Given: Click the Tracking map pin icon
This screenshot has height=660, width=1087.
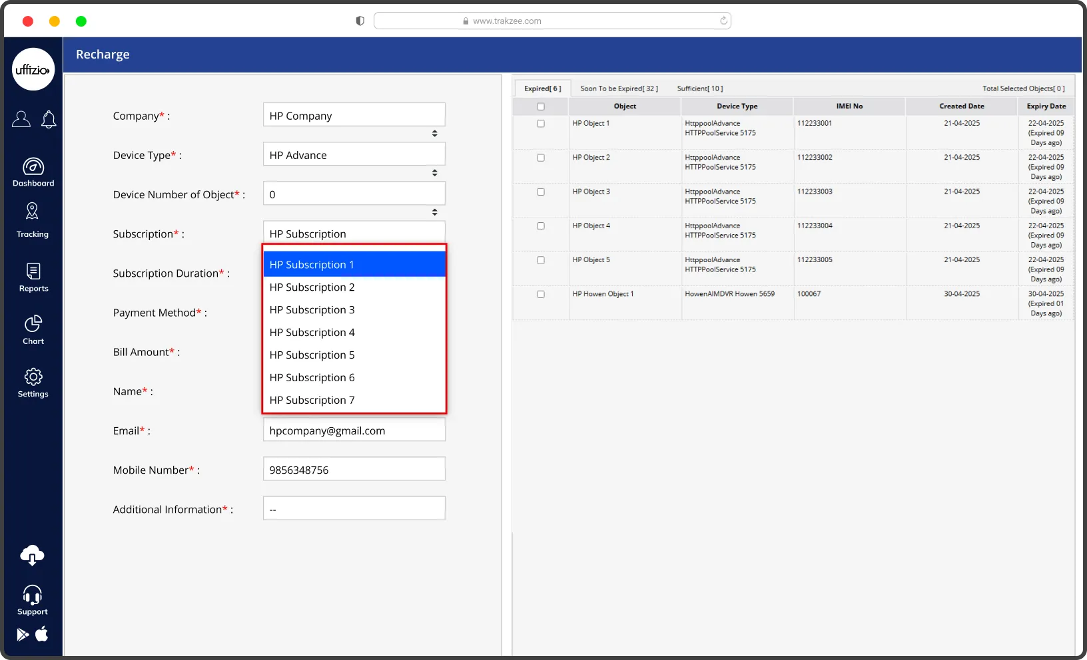Looking at the screenshot, I should coord(32,212).
